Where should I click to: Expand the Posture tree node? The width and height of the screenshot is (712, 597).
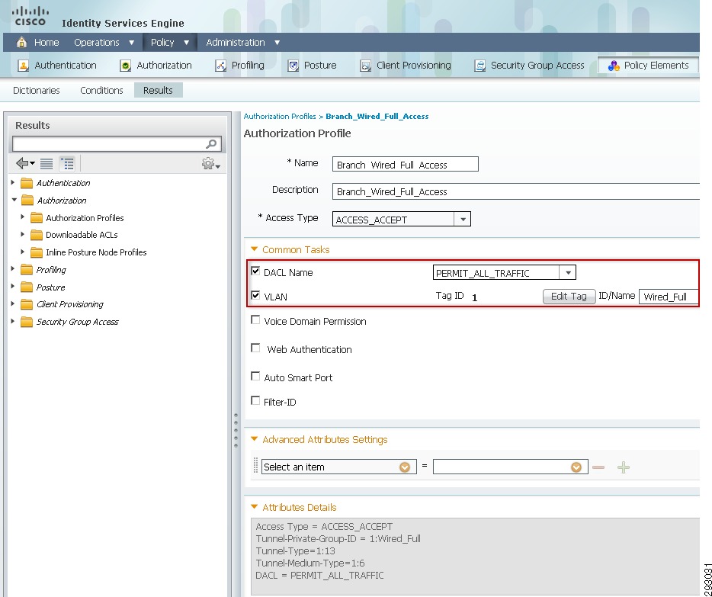[x=13, y=287]
